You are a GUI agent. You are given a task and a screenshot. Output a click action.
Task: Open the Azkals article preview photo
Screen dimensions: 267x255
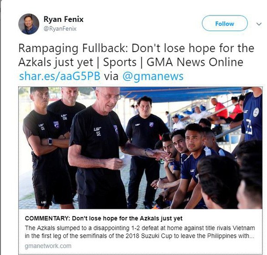point(140,148)
